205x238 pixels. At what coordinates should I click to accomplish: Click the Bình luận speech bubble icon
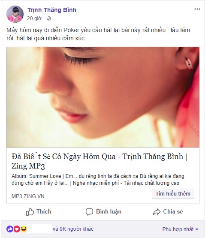pos(89,212)
